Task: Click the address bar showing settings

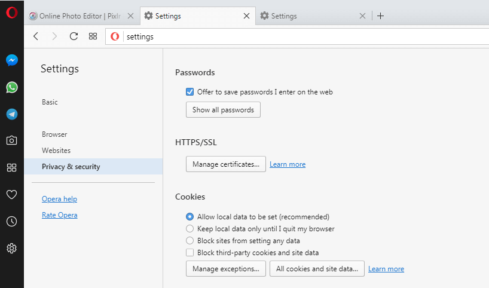Action: (299, 36)
